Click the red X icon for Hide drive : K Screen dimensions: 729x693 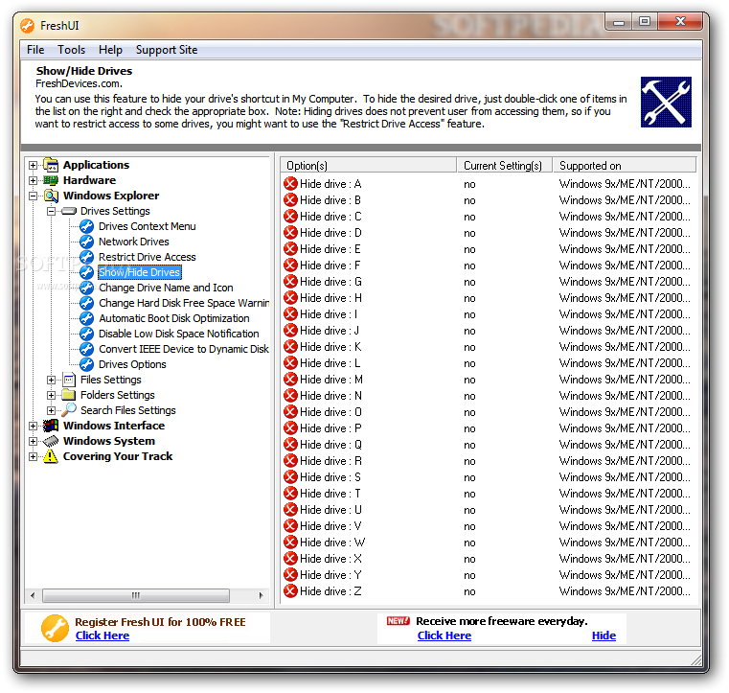290,347
